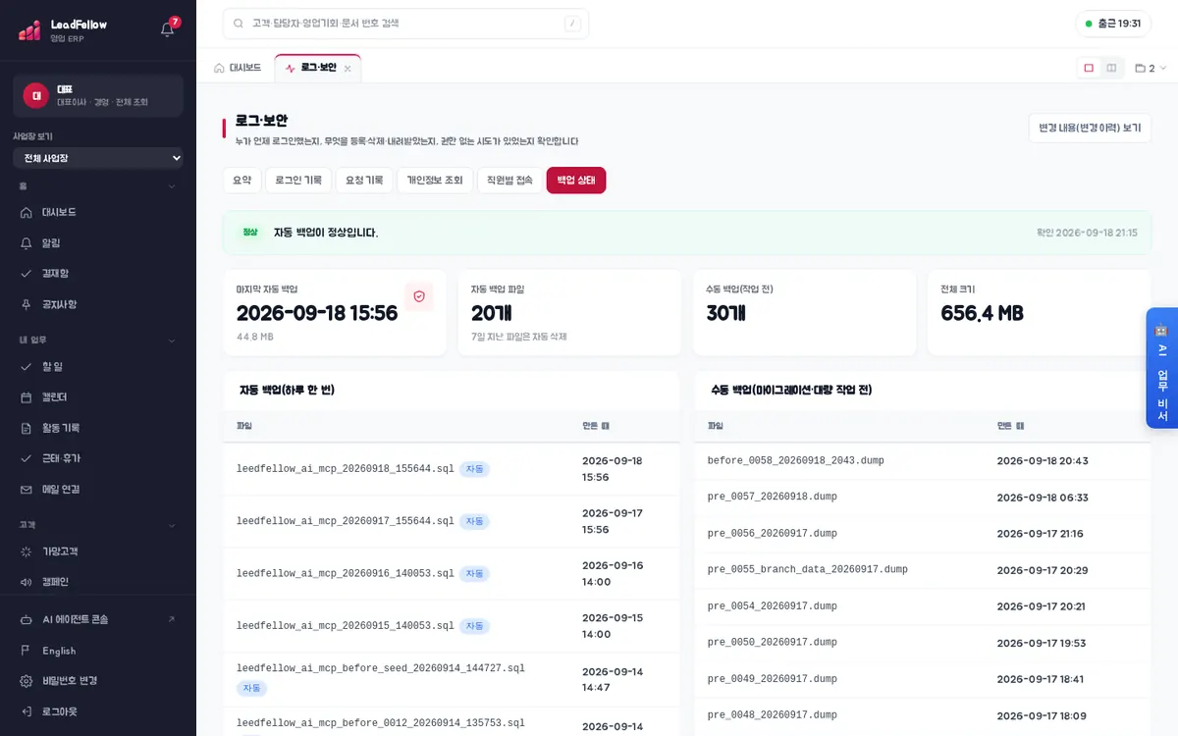Click the 만든 때 sort icon in auto backup table
Screen dimensions: 1178x736
[605, 426]
